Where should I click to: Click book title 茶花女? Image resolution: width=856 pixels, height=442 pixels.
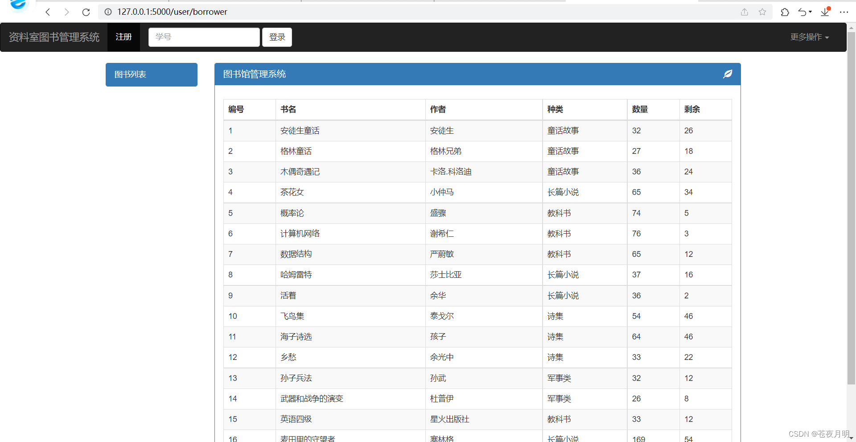point(292,192)
